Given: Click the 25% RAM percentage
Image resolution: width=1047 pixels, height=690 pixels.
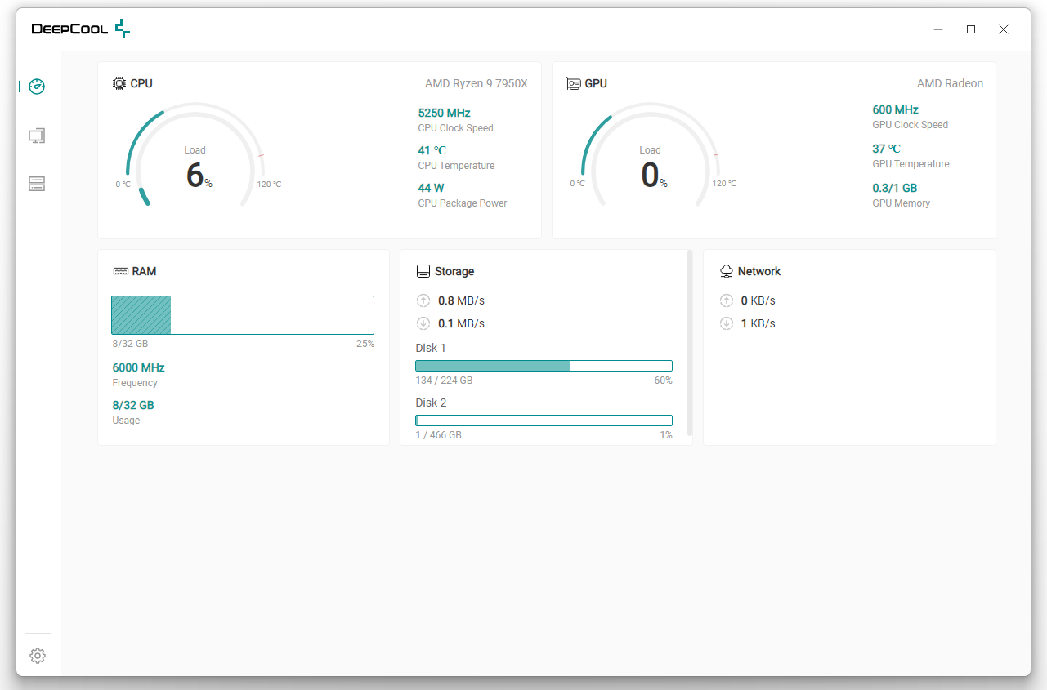Looking at the screenshot, I should click(365, 344).
